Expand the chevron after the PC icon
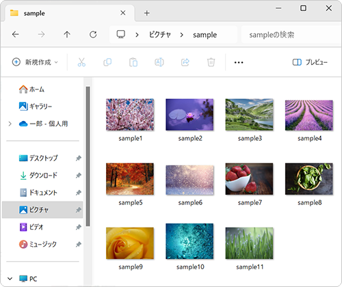Viewport: 342px width, 287px height. 137,35
